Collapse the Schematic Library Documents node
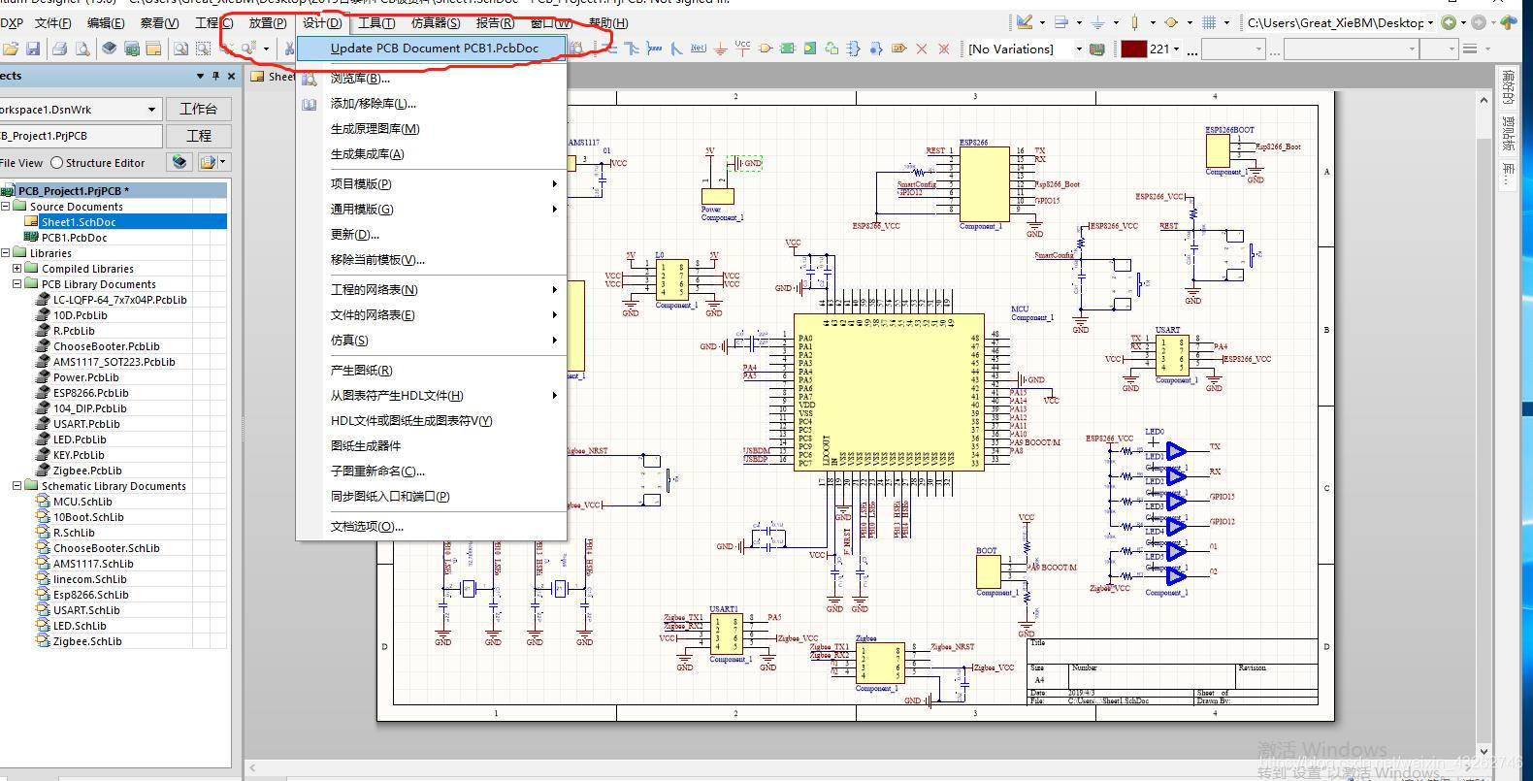The height and width of the screenshot is (781, 1533). (17, 485)
